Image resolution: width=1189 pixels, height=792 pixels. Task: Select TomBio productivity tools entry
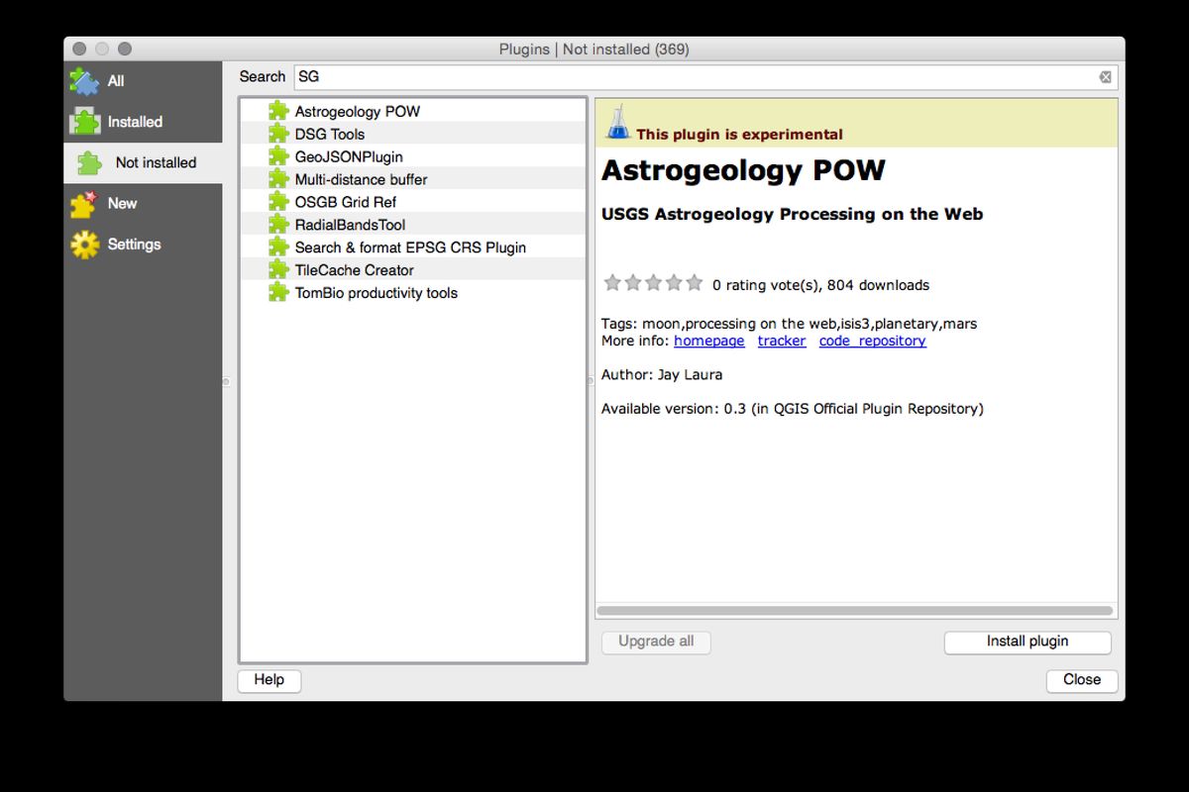point(376,293)
